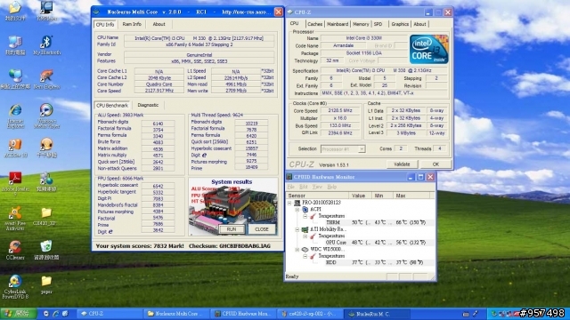Collapse the PRO-20100528123 tree node
This screenshot has height=320, width=570.
(x=289, y=203)
